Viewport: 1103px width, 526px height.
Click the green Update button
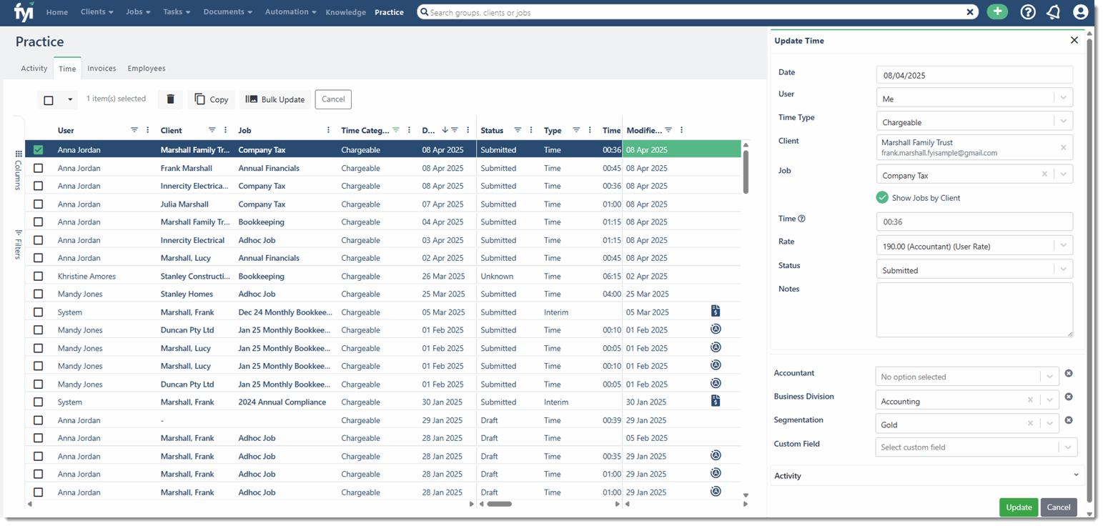(x=1019, y=507)
